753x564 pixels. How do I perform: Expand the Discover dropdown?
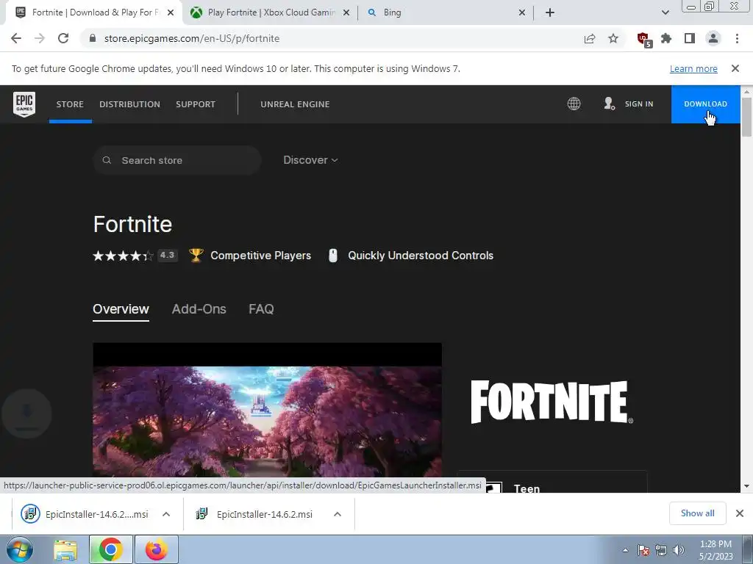tap(310, 160)
